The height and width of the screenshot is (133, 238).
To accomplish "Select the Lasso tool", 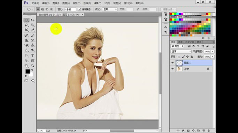I will [26, 25].
